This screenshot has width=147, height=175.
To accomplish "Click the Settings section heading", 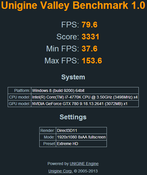I will point(73,117).
